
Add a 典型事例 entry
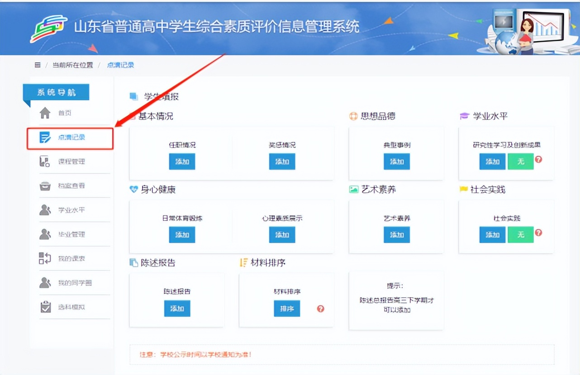pyautogui.click(x=397, y=162)
